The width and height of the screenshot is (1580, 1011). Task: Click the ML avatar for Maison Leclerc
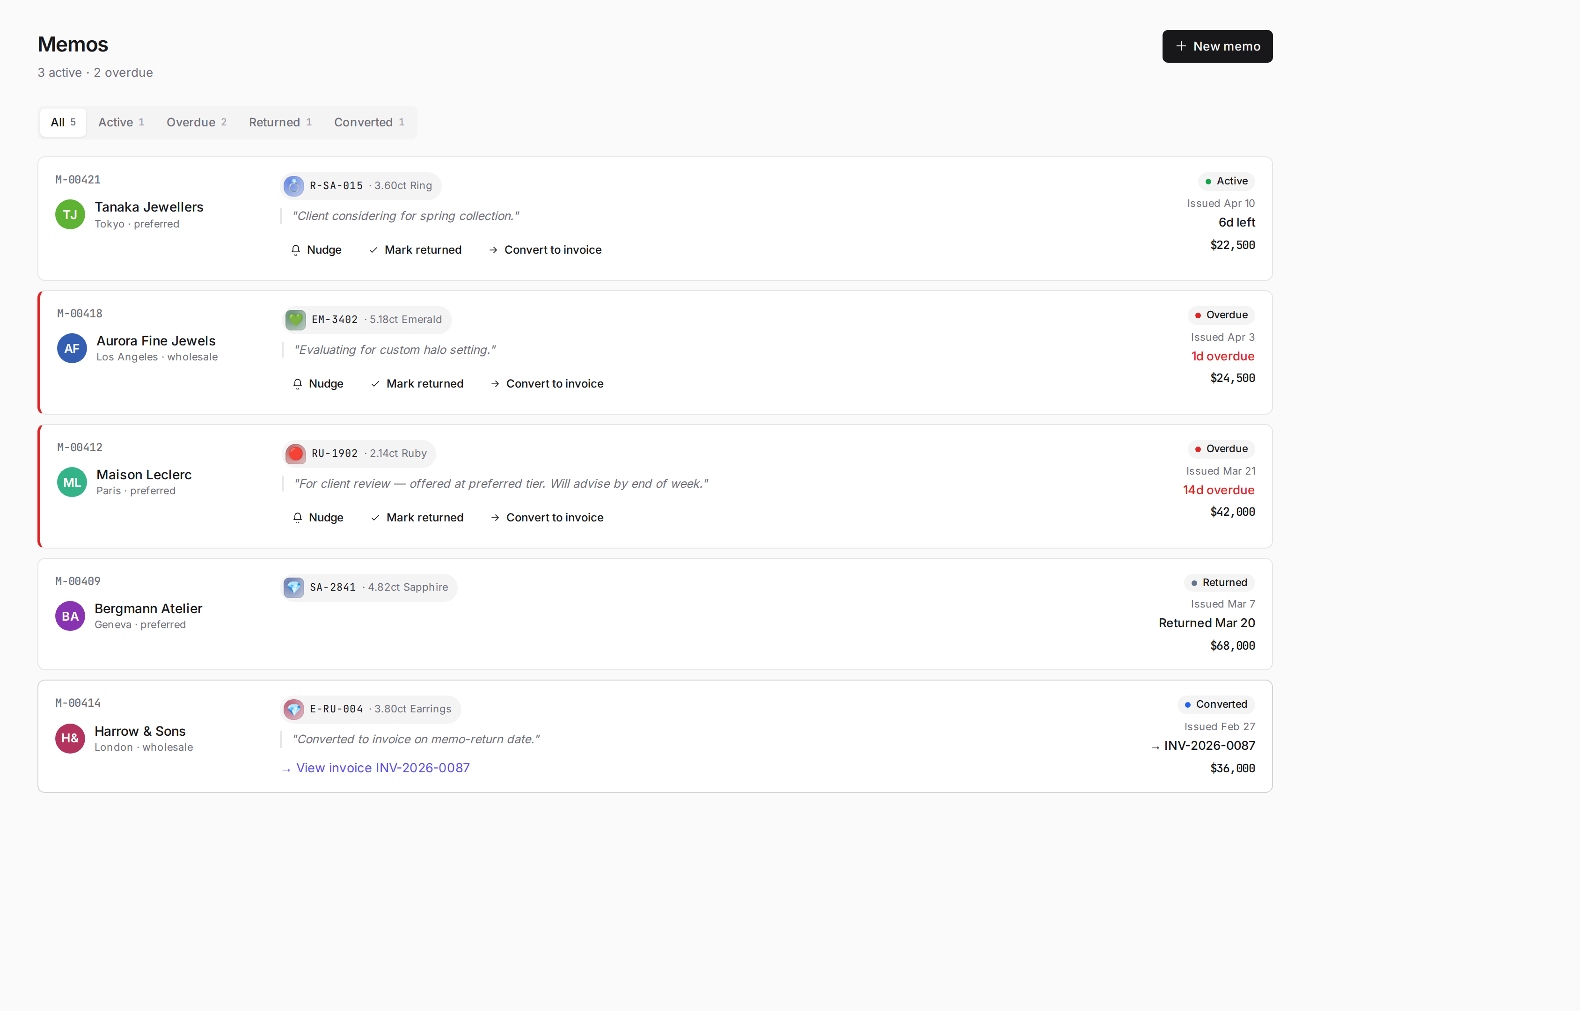click(x=72, y=483)
